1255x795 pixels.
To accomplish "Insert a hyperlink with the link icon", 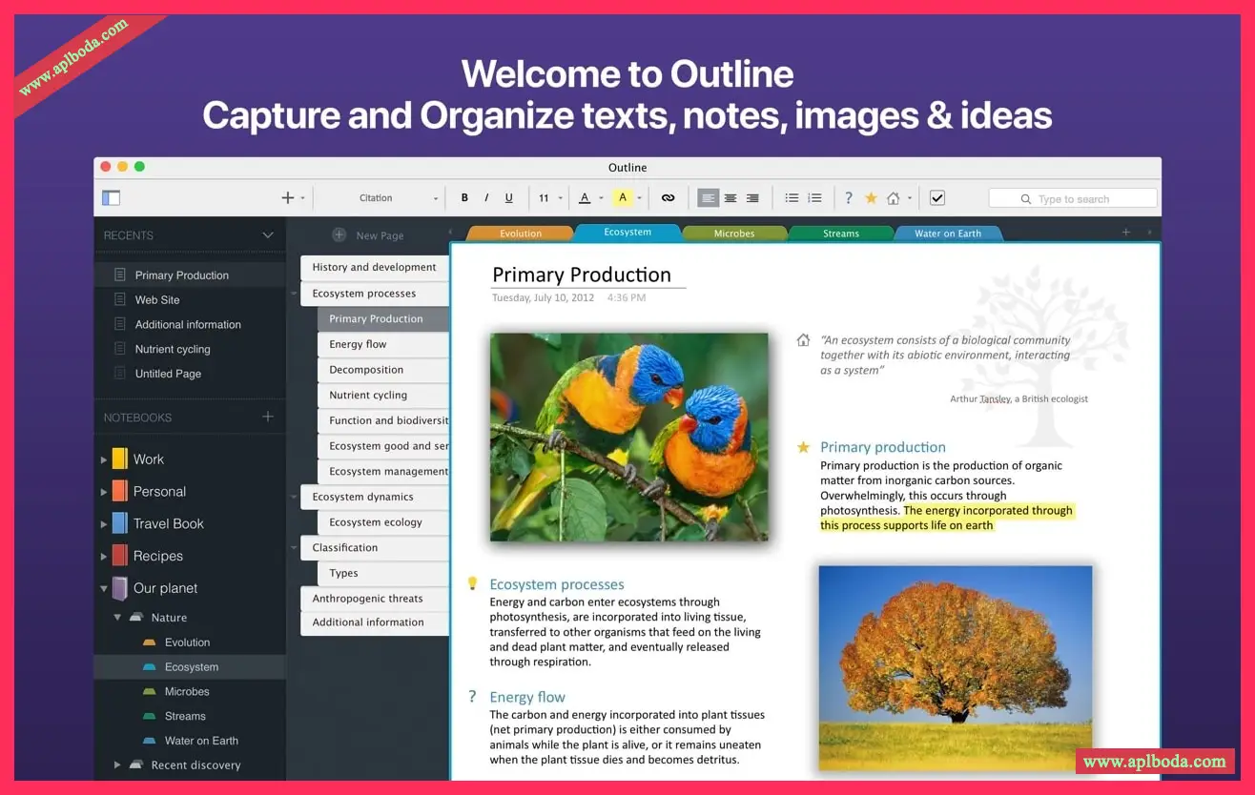I will (x=668, y=198).
